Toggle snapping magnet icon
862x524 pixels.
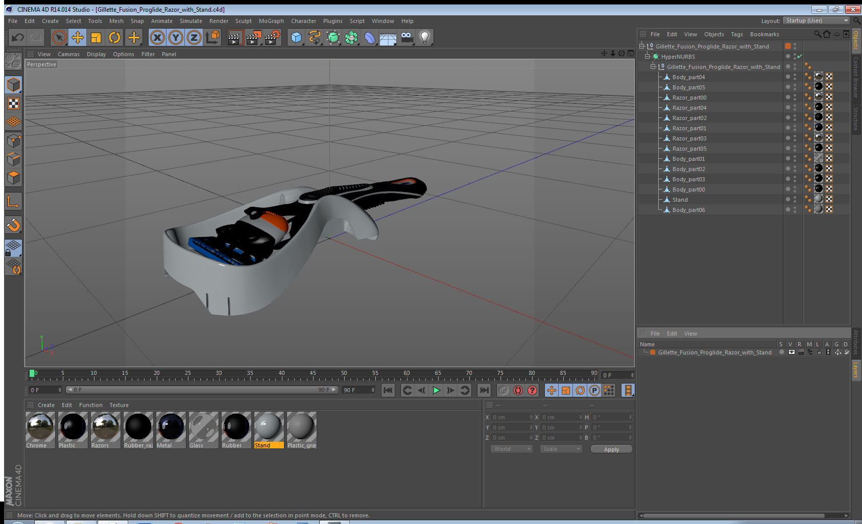point(13,225)
